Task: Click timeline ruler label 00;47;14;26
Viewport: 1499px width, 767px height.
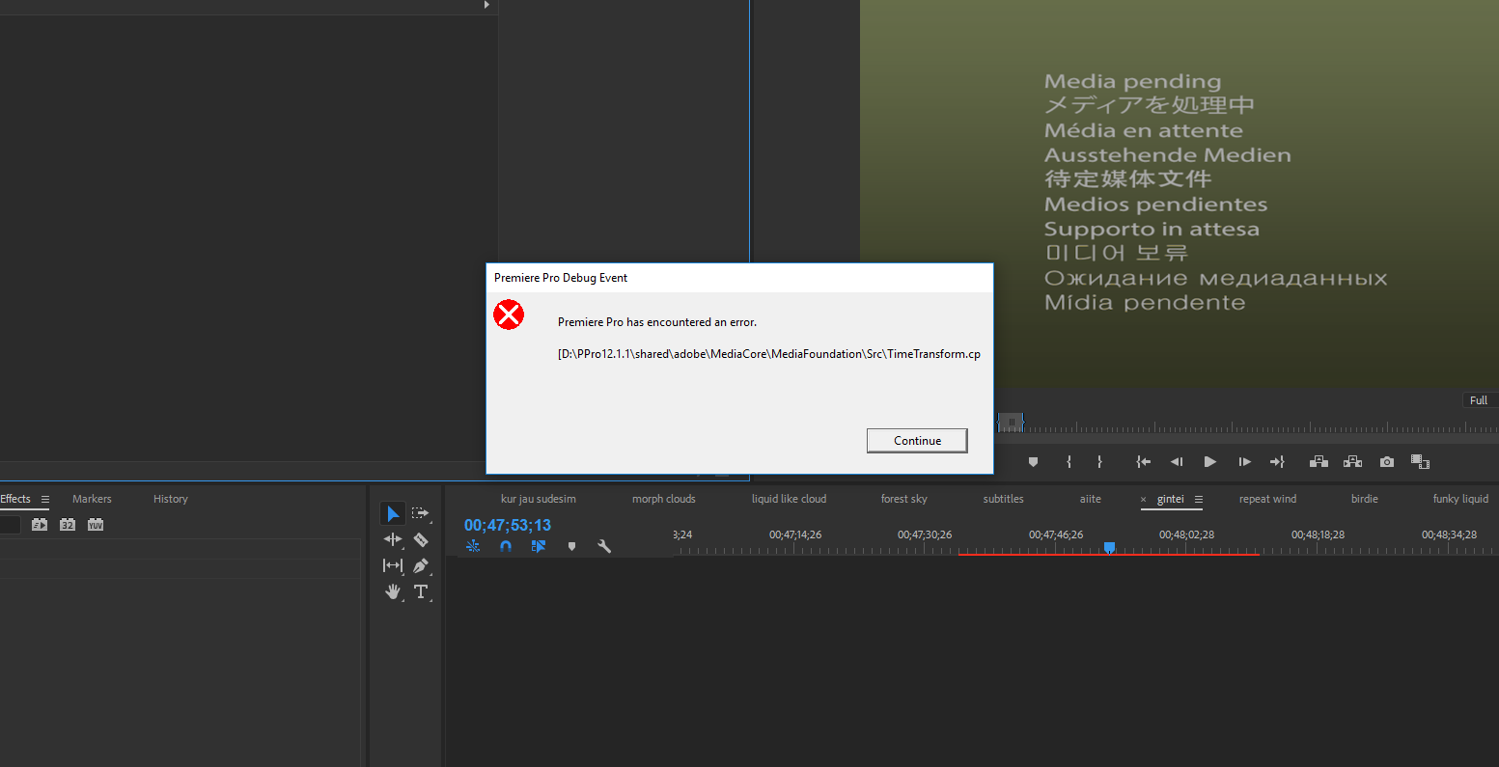Action: [x=795, y=534]
